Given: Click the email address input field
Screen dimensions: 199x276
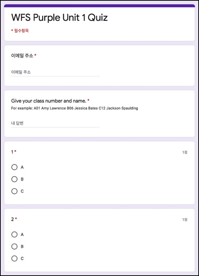Looking at the screenshot, I should 55,72.
